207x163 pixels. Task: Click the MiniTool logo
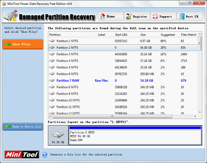tap(22, 154)
